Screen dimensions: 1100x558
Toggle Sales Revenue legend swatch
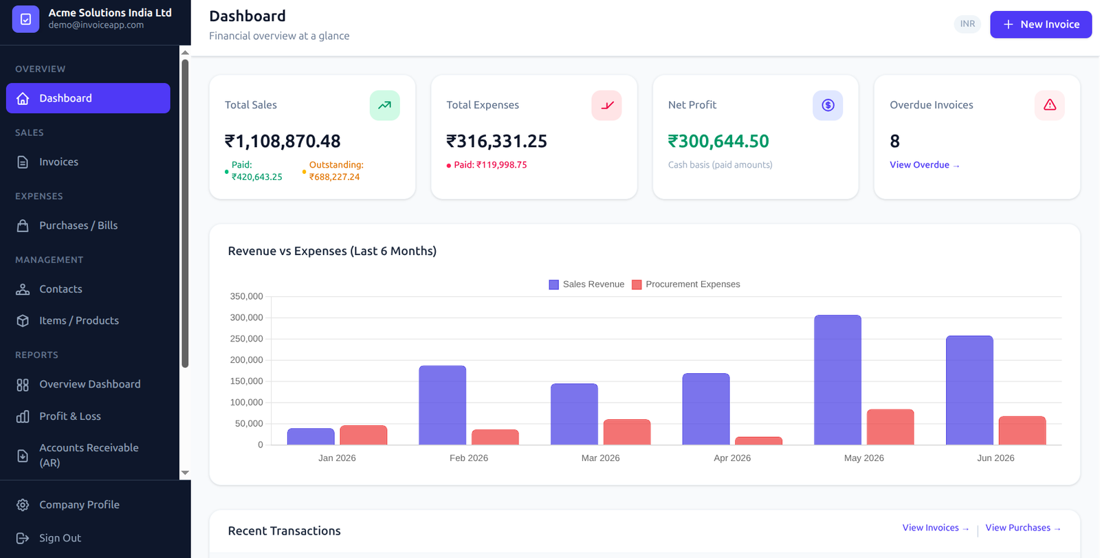(x=553, y=284)
